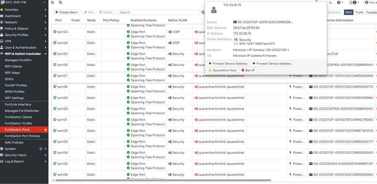This screenshot has width=377, height=184.
Task: Open the notifications bell dropdown
Action: click(354, 2)
